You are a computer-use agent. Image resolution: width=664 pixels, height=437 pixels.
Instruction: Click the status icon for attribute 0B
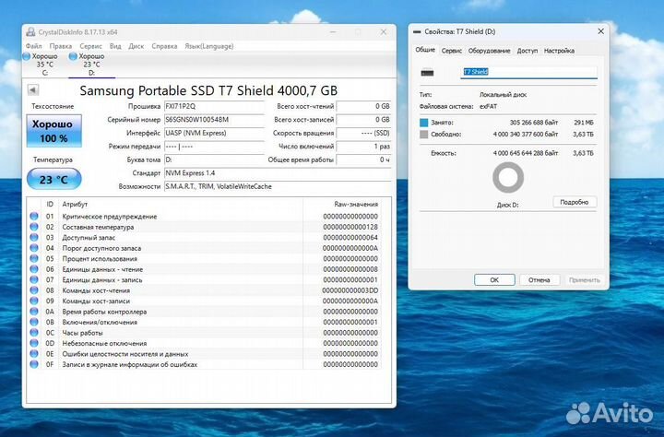34,322
